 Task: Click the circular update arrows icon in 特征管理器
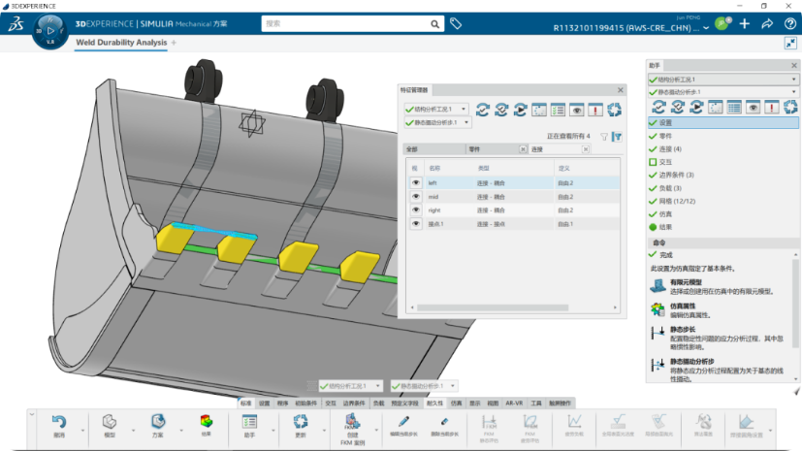coord(614,110)
